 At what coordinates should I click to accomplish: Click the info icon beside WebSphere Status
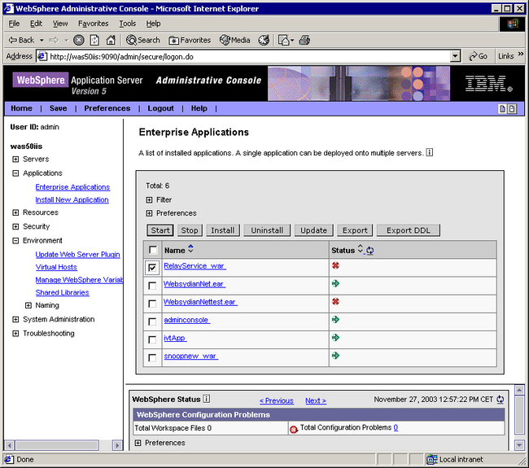207,399
